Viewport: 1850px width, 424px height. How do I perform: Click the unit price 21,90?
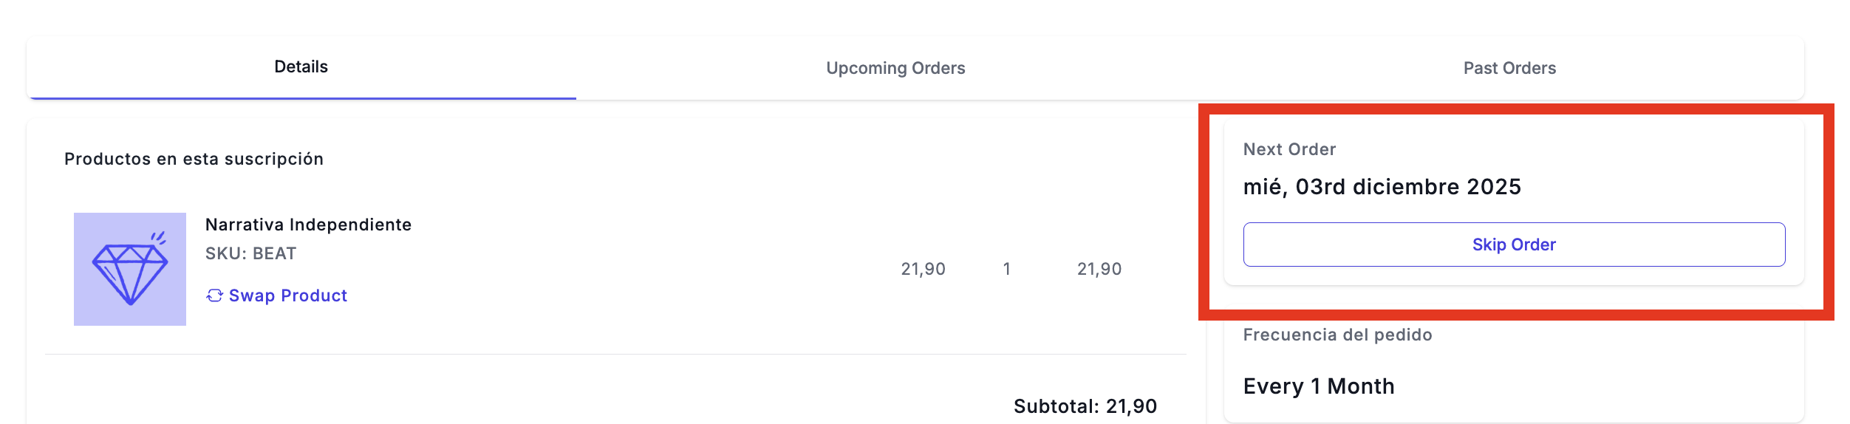pos(923,269)
